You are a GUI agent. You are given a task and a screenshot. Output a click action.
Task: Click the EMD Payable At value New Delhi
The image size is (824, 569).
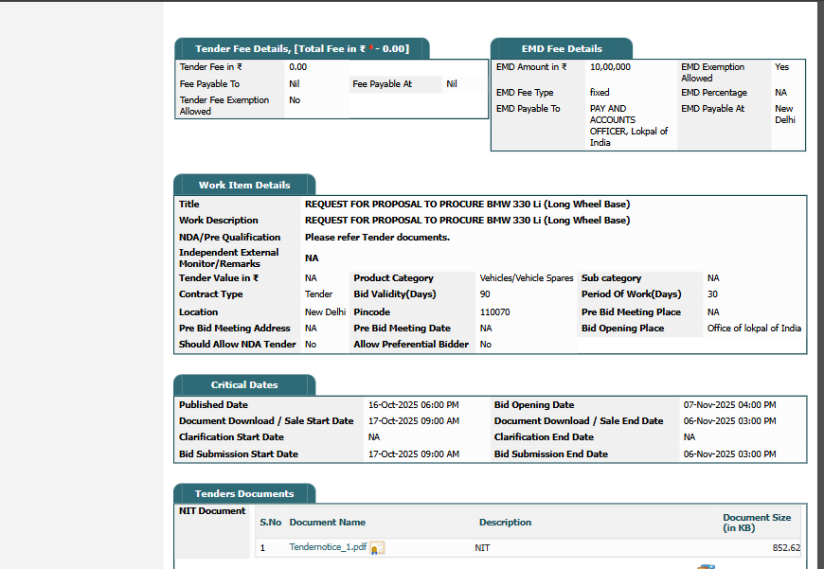pyautogui.click(x=785, y=114)
